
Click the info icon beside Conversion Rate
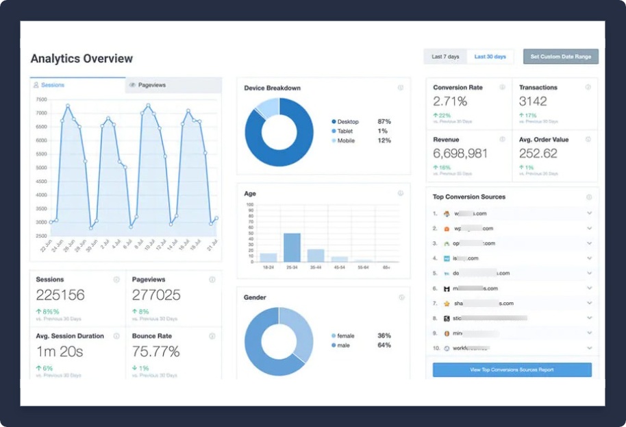[x=502, y=87]
